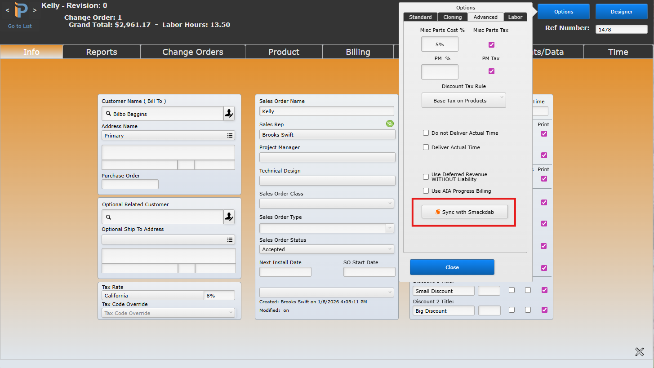Click the previous record arrow beside the logo

pyautogui.click(x=7, y=10)
